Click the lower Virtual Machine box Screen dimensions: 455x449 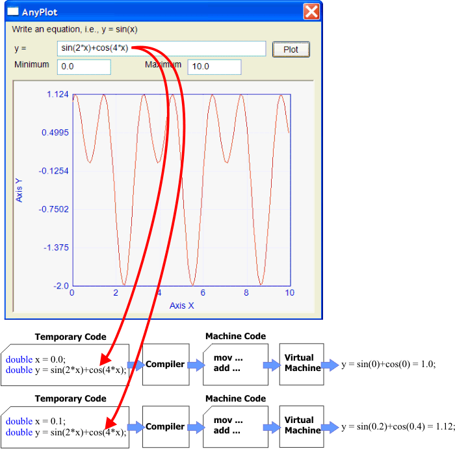pyautogui.click(x=302, y=426)
